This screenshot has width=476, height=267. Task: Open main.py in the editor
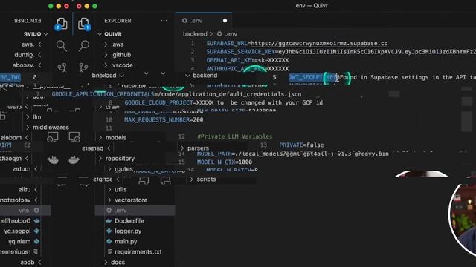click(x=126, y=241)
